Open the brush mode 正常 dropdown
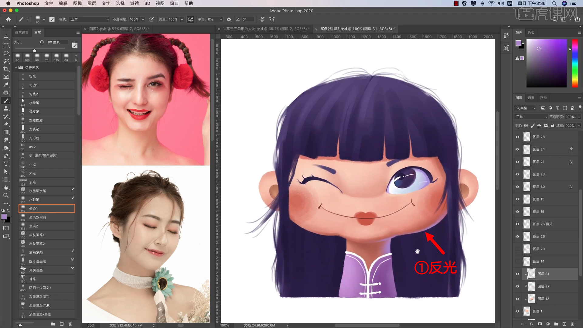Viewport: 583px width, 328px height. pyautogui.click(x=89, y=19)
